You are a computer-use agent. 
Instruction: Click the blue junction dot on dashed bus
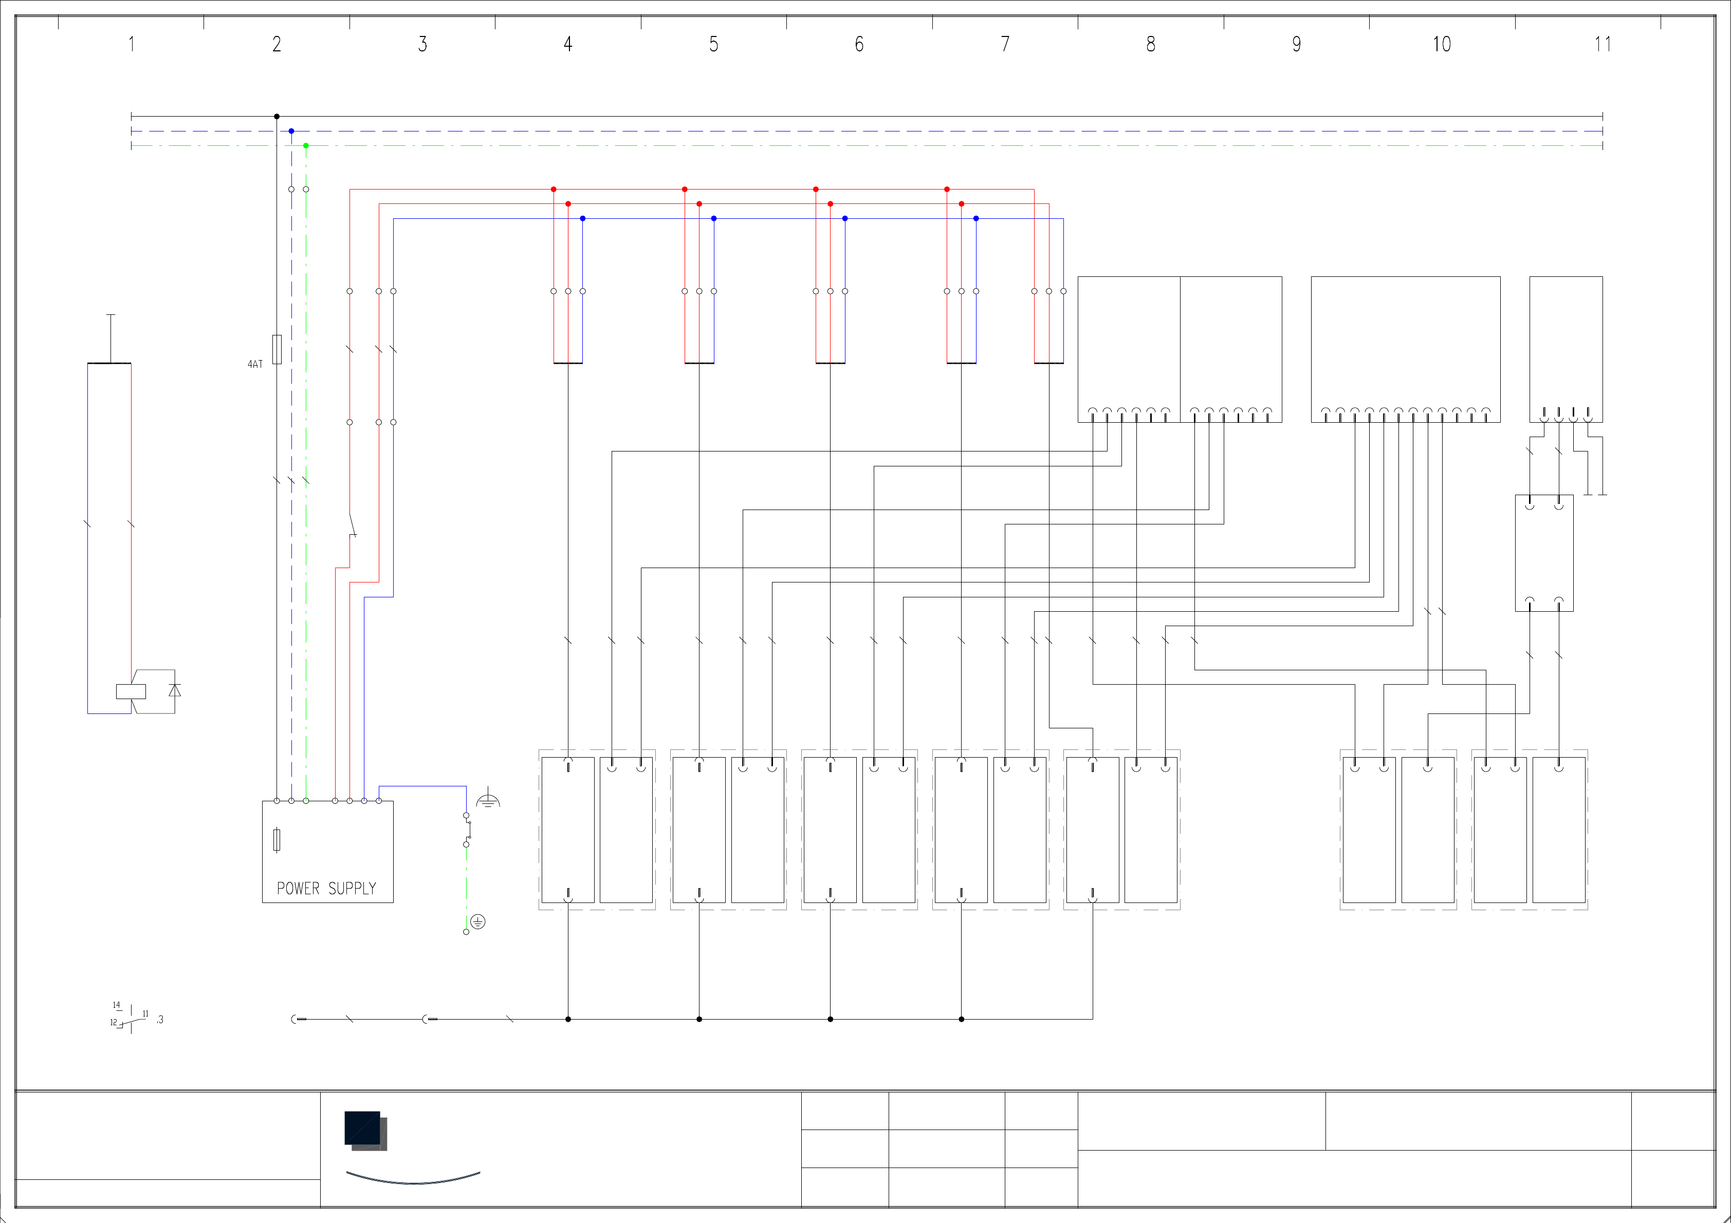tap(291, 131)
